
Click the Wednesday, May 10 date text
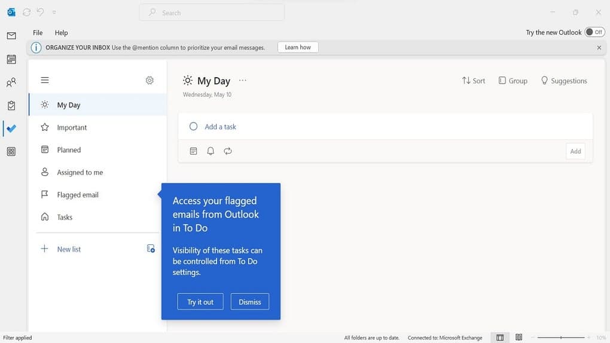207,94
